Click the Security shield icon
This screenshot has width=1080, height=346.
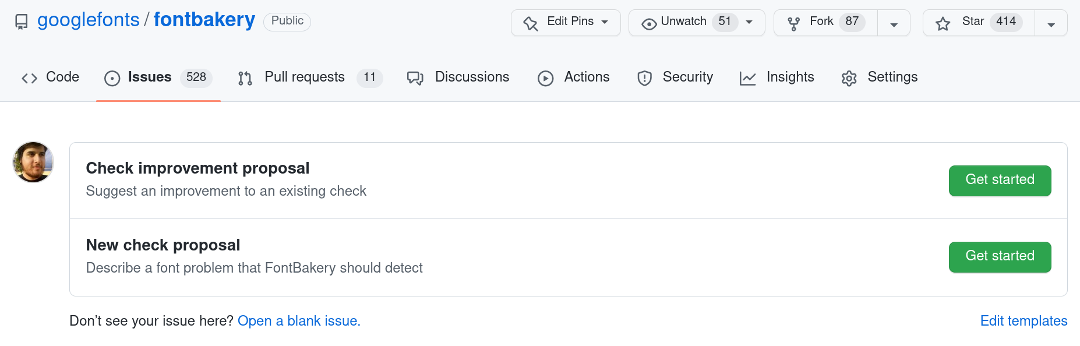click(x=644, y=78)
